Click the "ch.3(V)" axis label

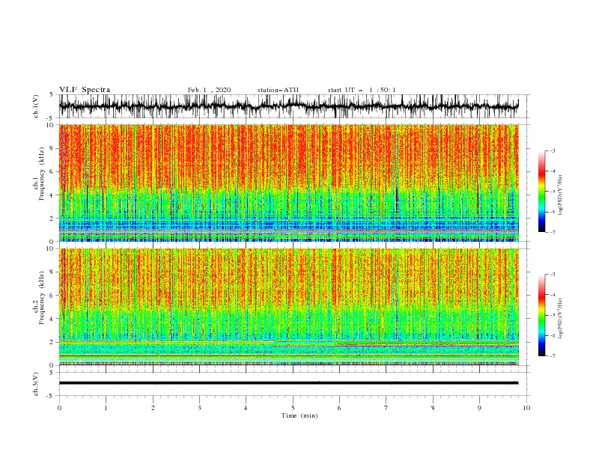[x=36, y=384]
